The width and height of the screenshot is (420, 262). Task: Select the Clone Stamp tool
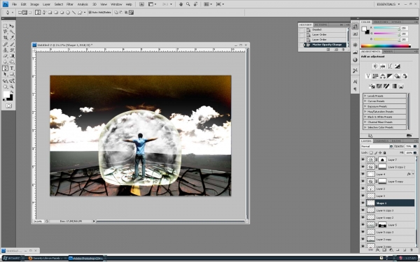pyautogui.click(x=5, y=50)
